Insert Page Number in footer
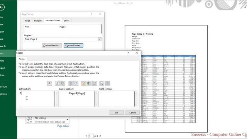Viewport: 247px width, 139px height. 57,83
